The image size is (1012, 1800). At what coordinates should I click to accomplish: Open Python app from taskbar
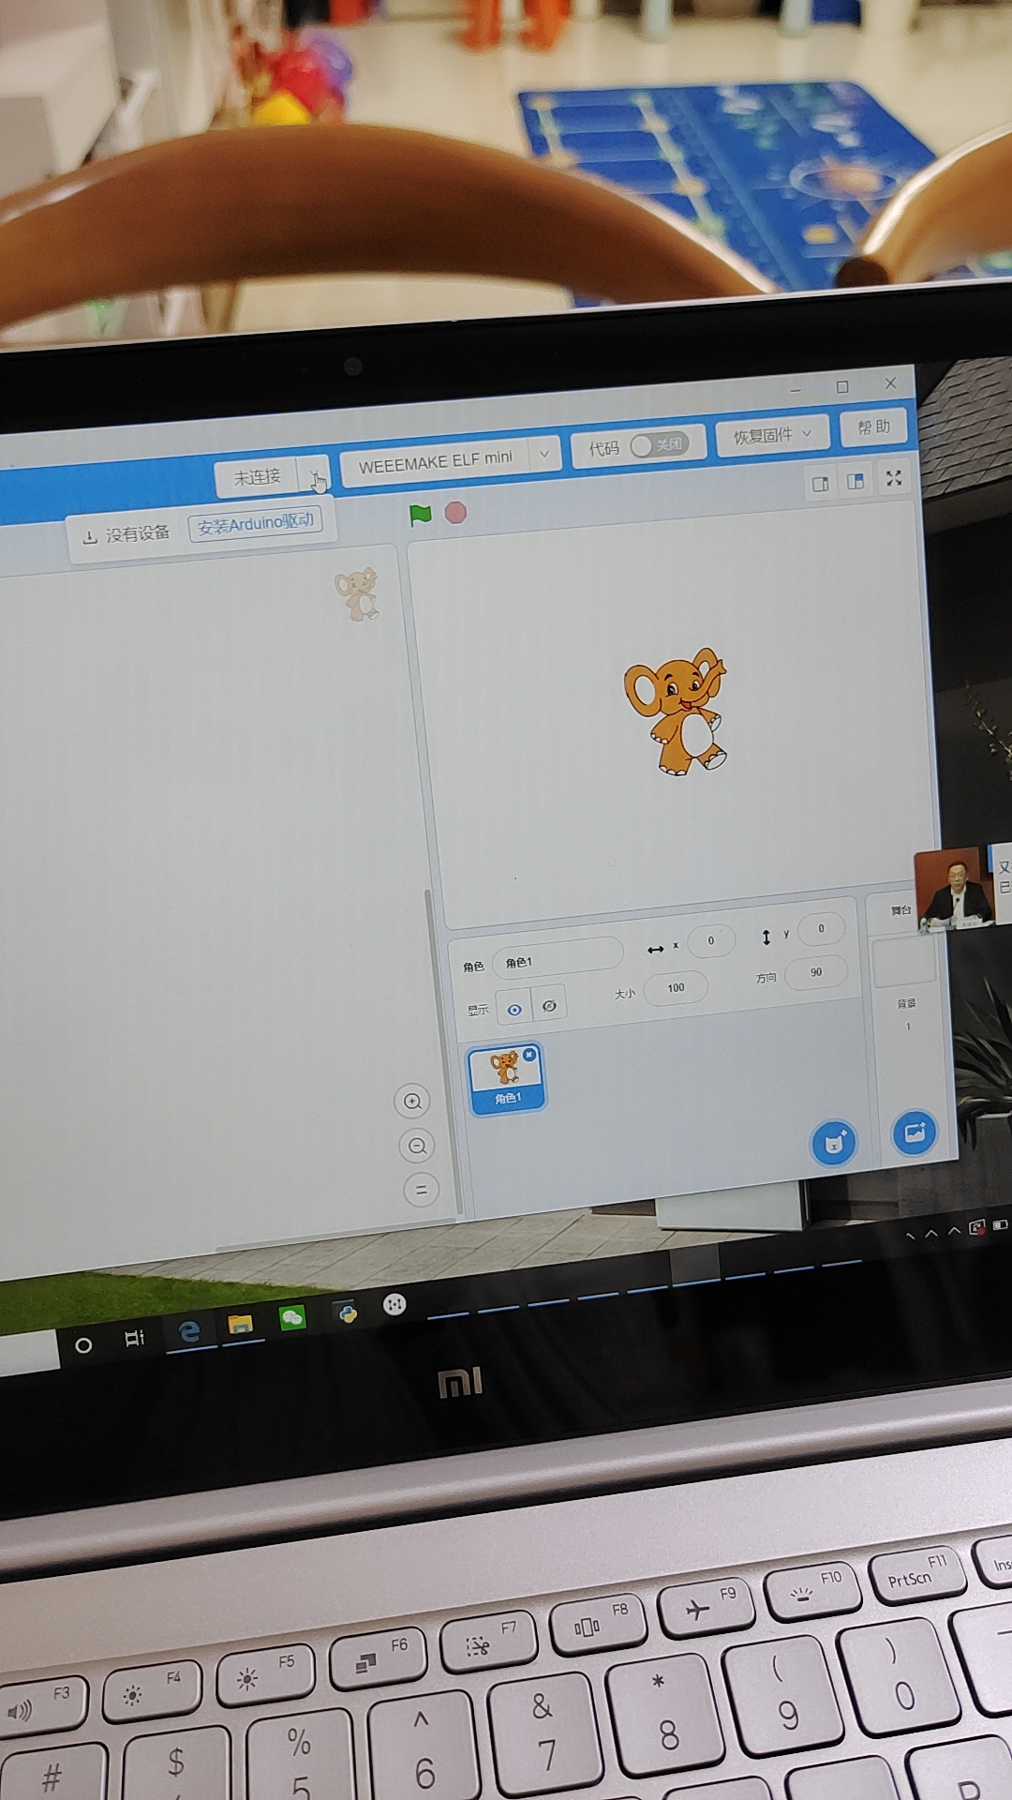pos(348,1313)
